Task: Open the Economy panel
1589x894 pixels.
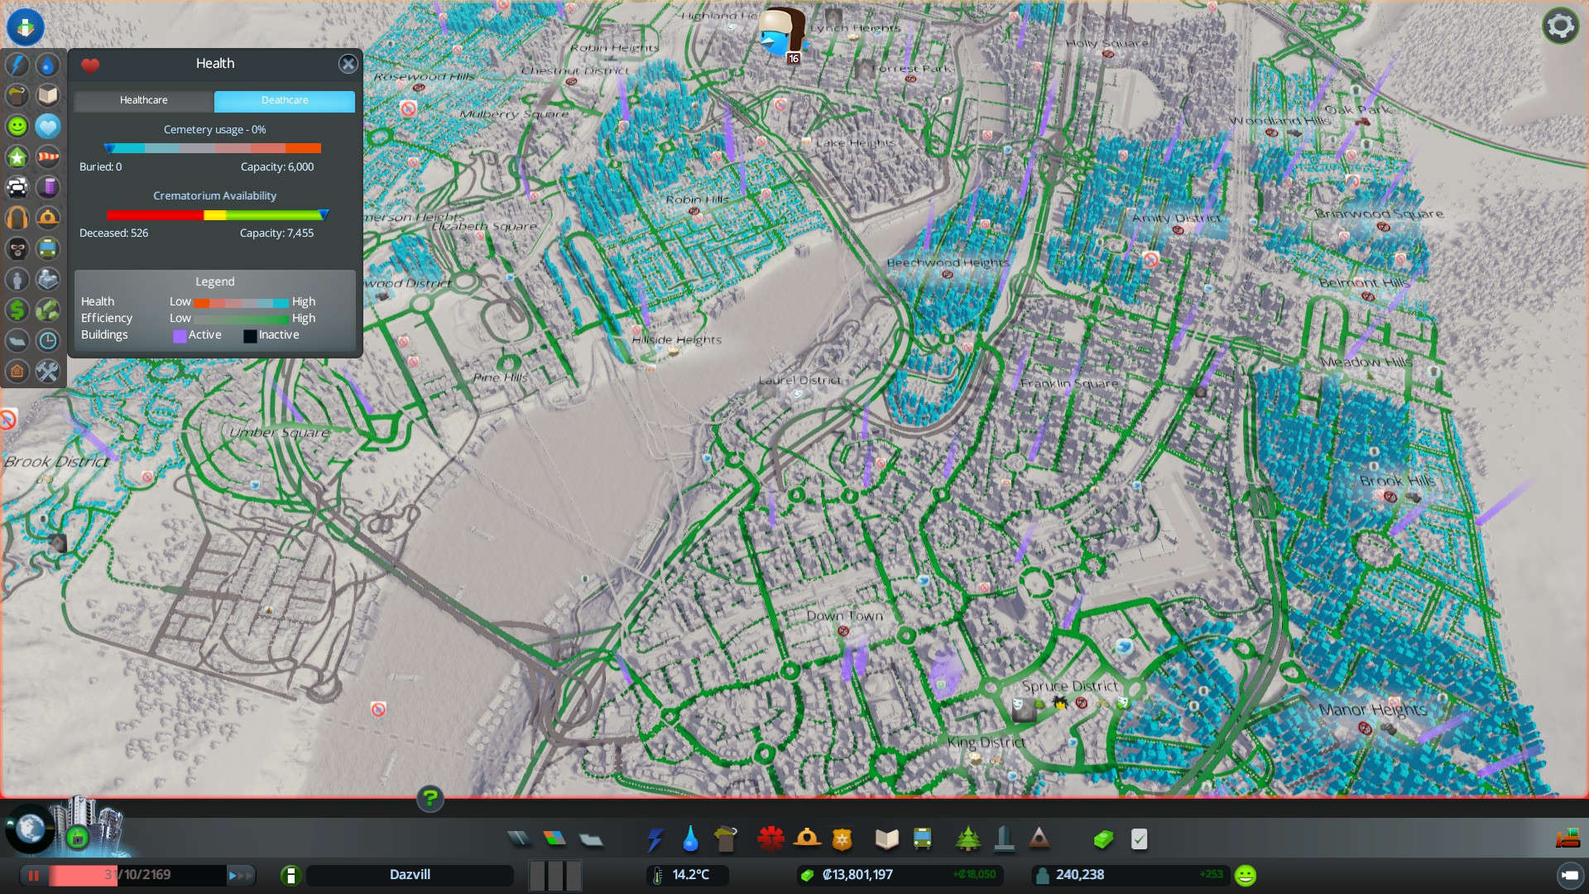Action: click(x=1103, y=839)
